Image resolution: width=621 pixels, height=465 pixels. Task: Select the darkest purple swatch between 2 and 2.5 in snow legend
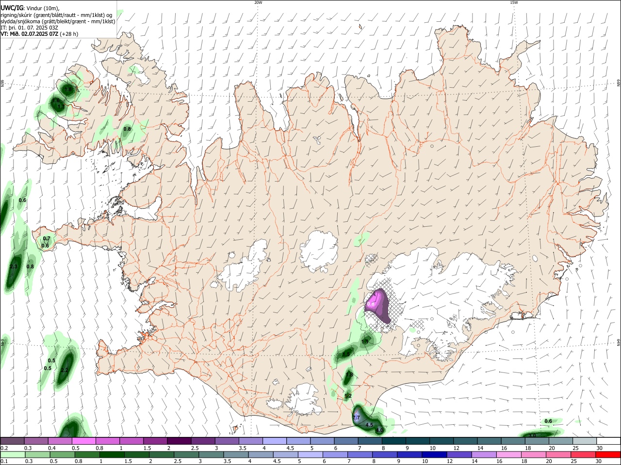coord(179,441)
